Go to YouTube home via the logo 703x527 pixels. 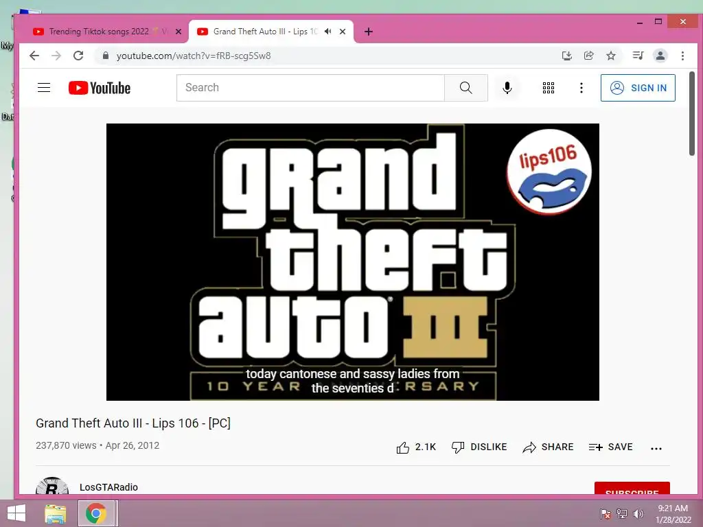pyautogui.click(x=100, y=88)
